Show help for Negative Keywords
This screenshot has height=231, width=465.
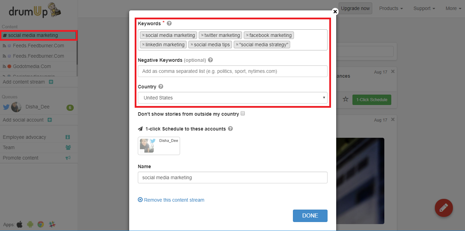click(211, 60)
